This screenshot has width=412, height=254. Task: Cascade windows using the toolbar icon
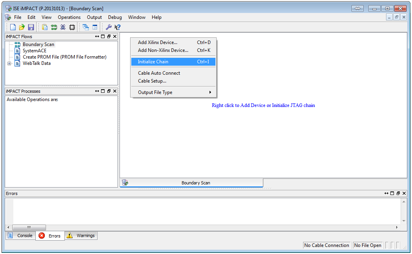click(86, 27)
